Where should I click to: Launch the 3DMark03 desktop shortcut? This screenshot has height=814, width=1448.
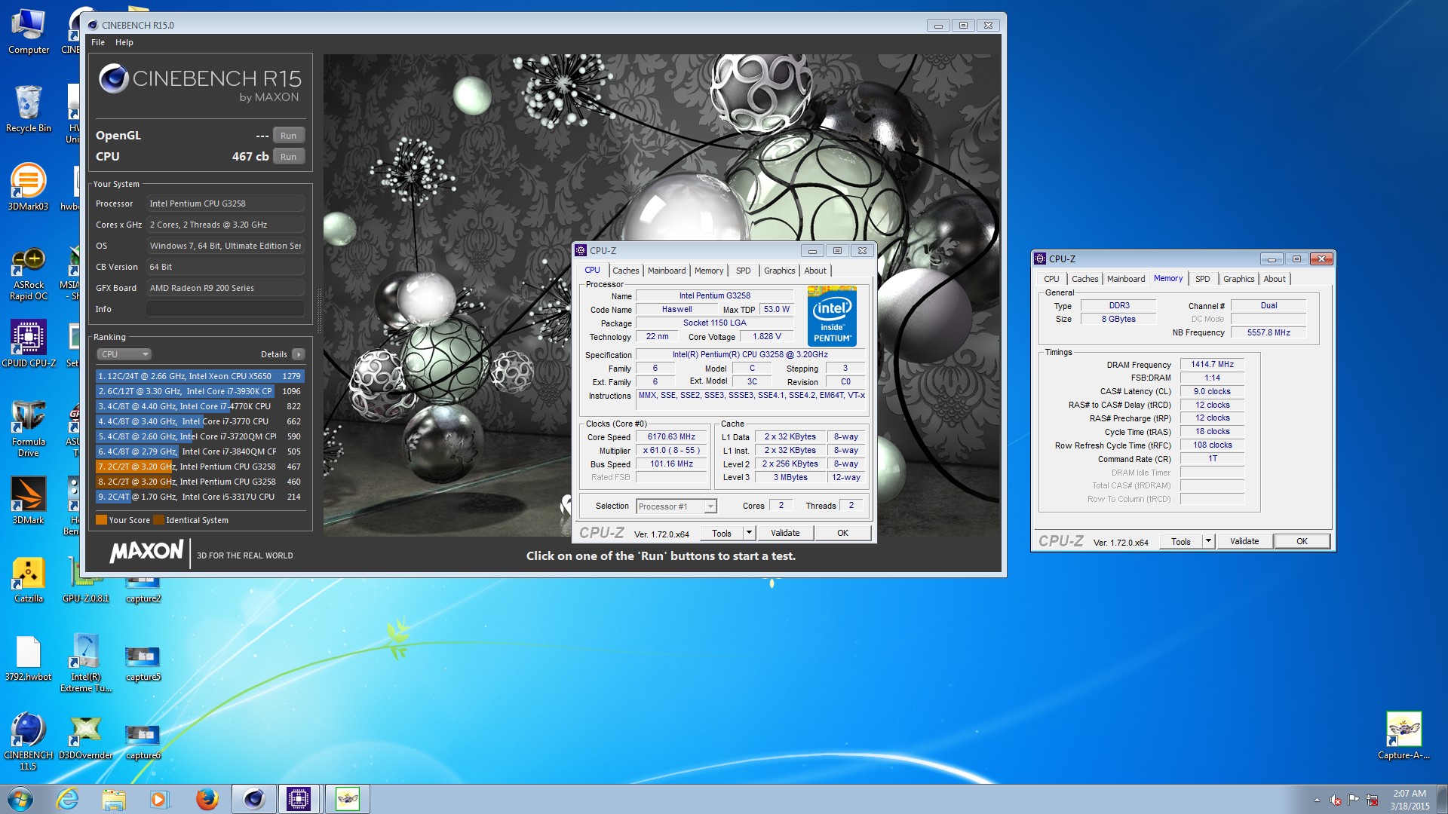point(29,187)
